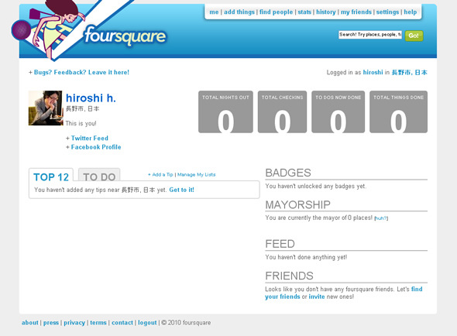Click the 'This is you!' text
Image resolution: width=457 pixels, height=336 pixels.
pos(81,123)
